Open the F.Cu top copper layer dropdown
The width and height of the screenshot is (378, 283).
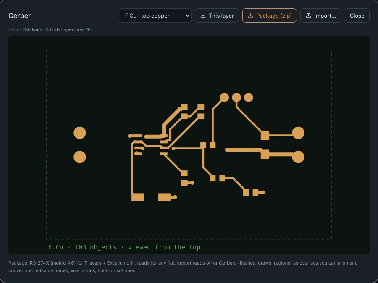pos(155,16)
